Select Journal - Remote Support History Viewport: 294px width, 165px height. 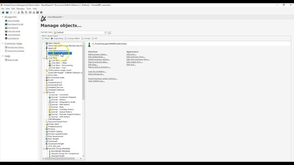pos(66,114)
